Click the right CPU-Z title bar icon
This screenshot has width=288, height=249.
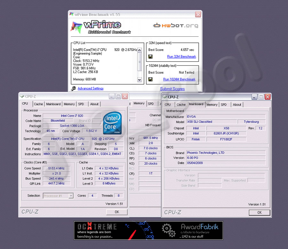point(165,97)
